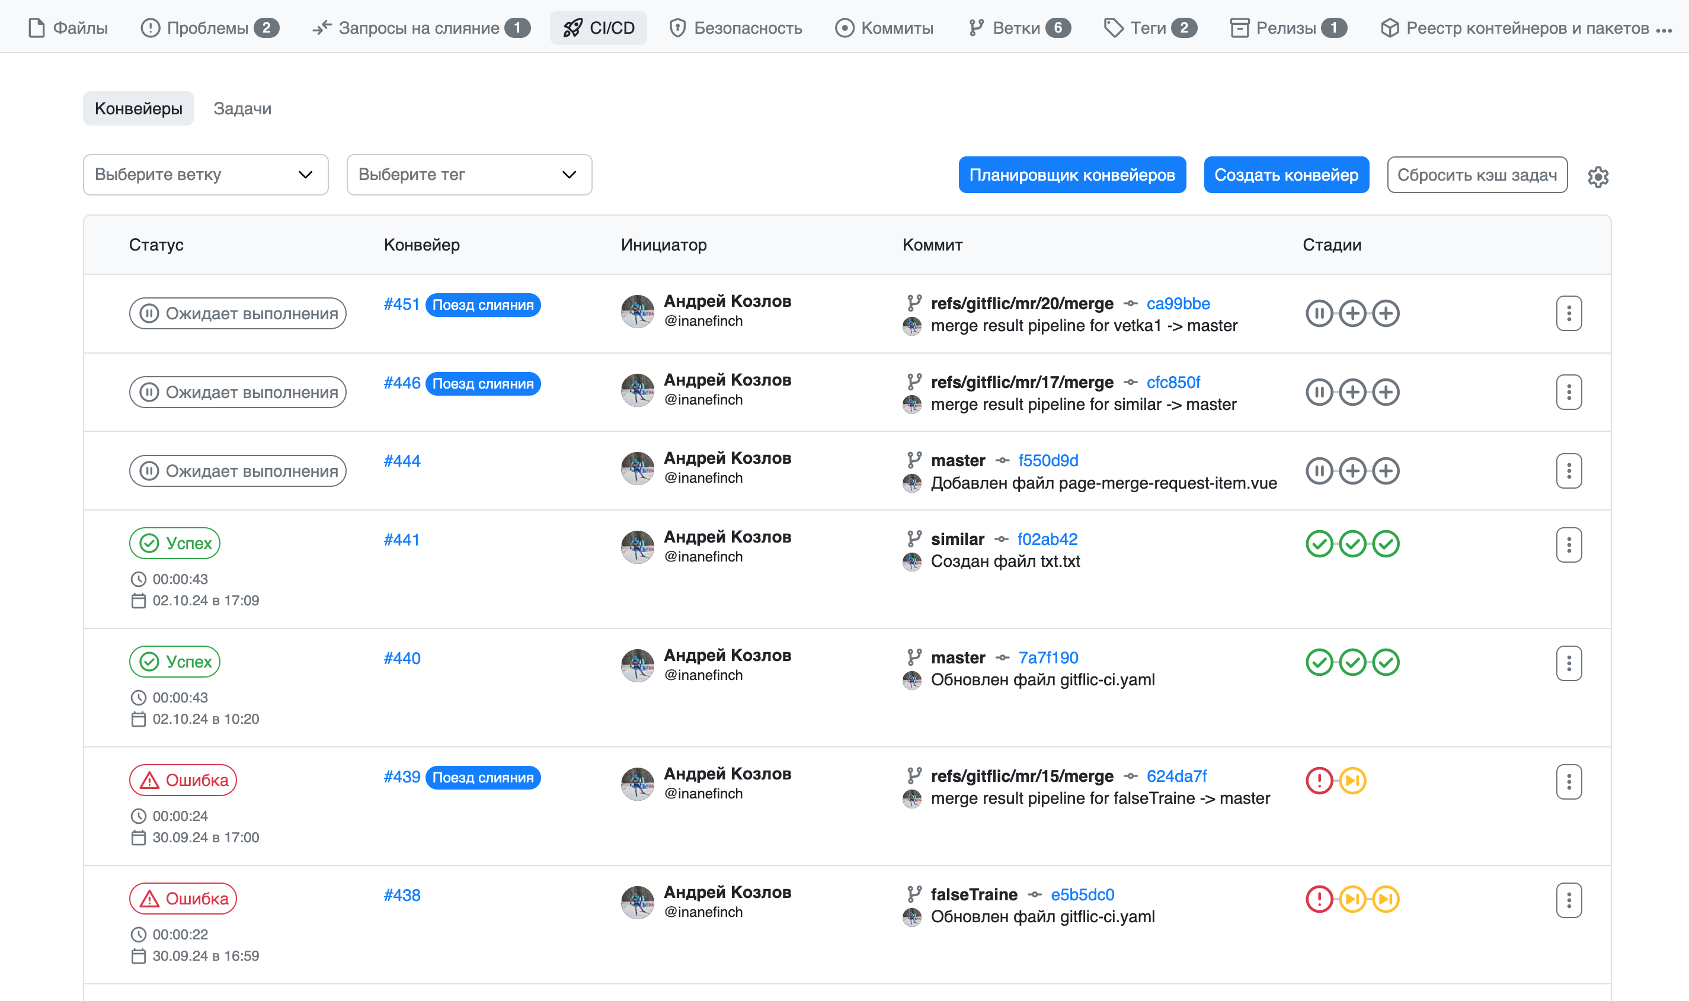
Task: Open commit hash f550d9d
Action: point(1047,461)
